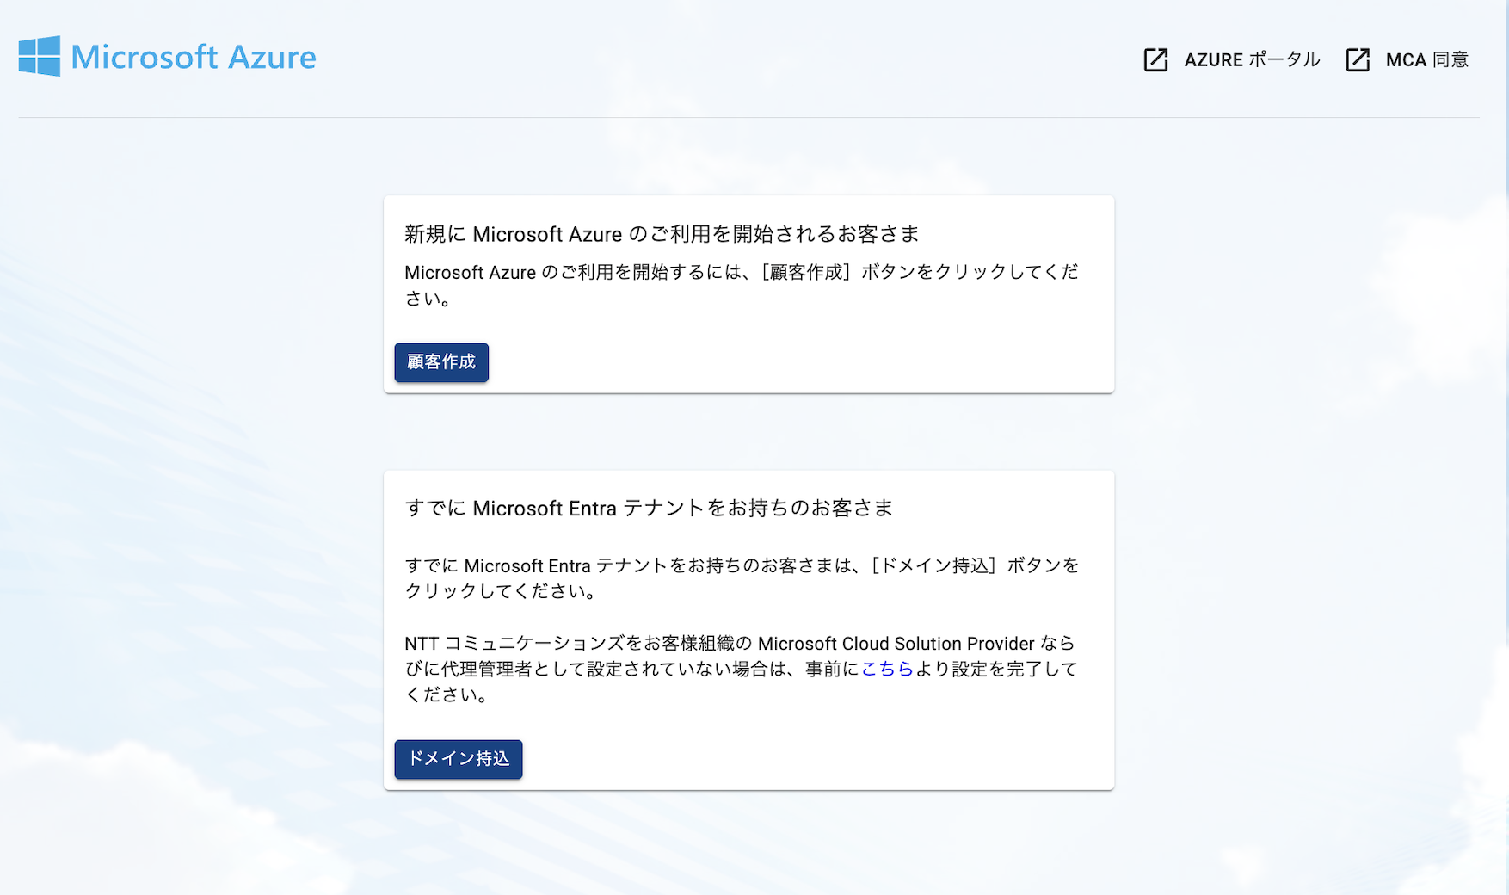
Task: Click the paragraph mentioning [顧客作成] ボタン
Action: click(x=742, y=285)
